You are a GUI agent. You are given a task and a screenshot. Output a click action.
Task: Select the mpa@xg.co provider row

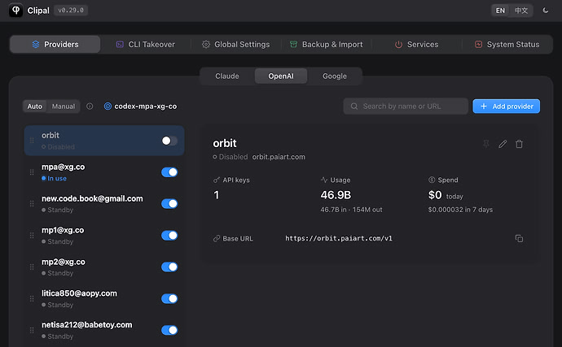point(104,172)
